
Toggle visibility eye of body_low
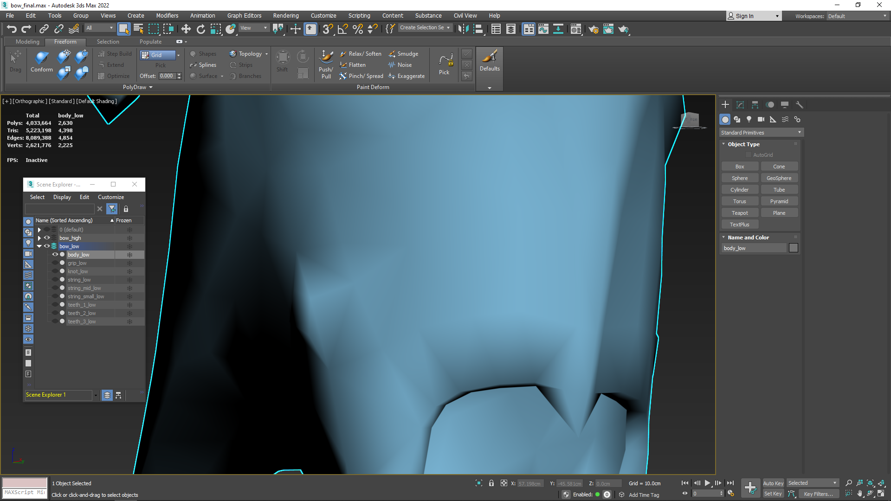click(55, 255)
